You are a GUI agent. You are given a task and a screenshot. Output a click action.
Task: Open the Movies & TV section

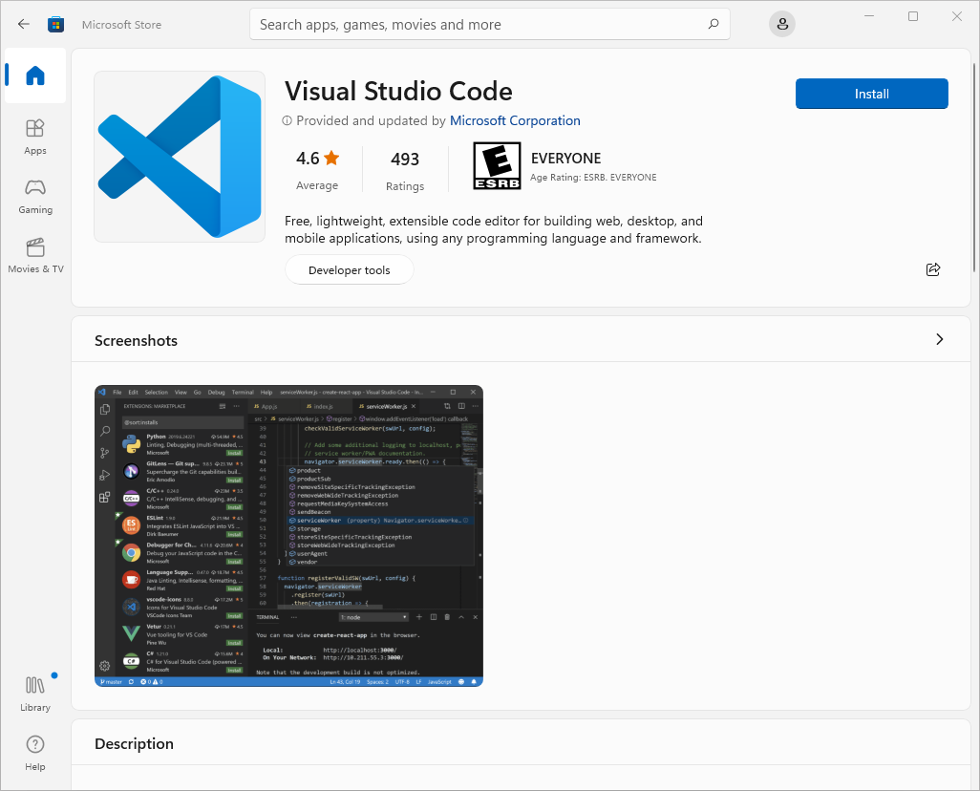coord(34,256)
